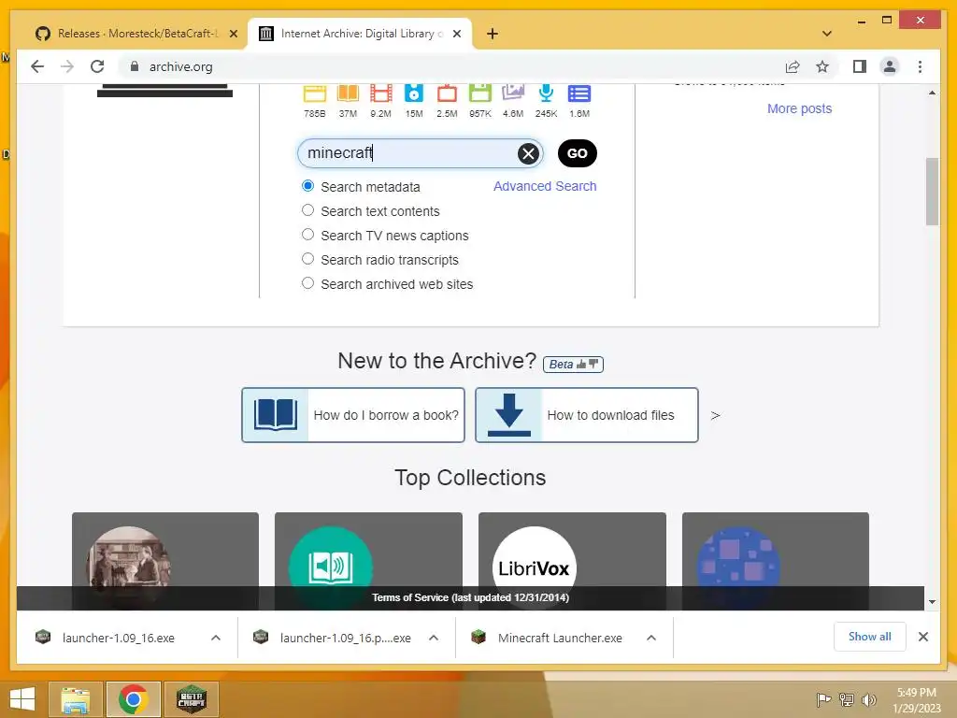The image size is (957, 718).
Task: Select Search archived web sites option
Action: coord(308,283)
